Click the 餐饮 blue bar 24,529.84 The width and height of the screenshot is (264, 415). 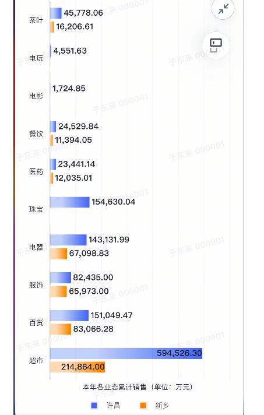(53, 126)
